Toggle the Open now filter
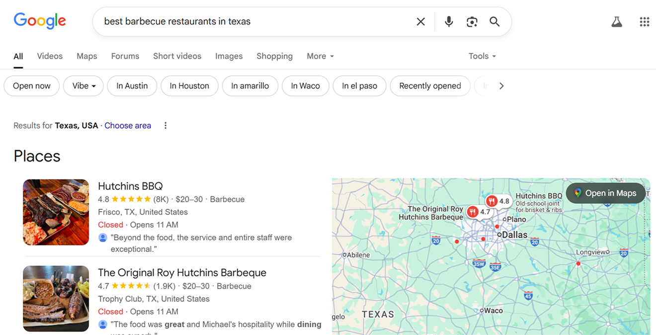 pos(32,86)
